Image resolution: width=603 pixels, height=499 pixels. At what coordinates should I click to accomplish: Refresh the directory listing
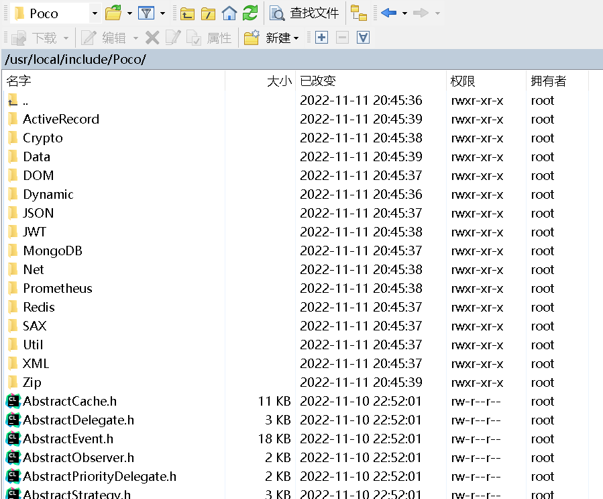[250, 13]
